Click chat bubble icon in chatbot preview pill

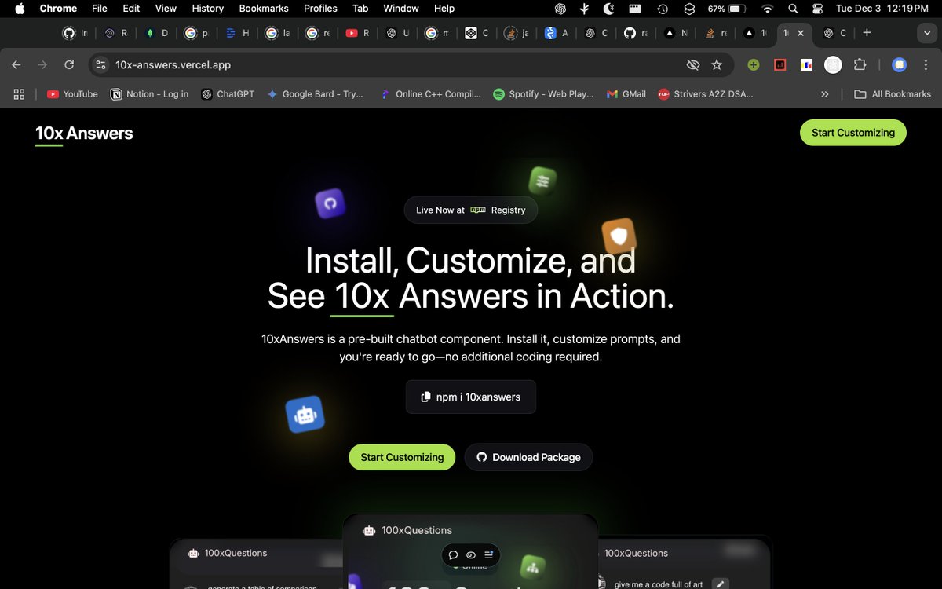453,554
